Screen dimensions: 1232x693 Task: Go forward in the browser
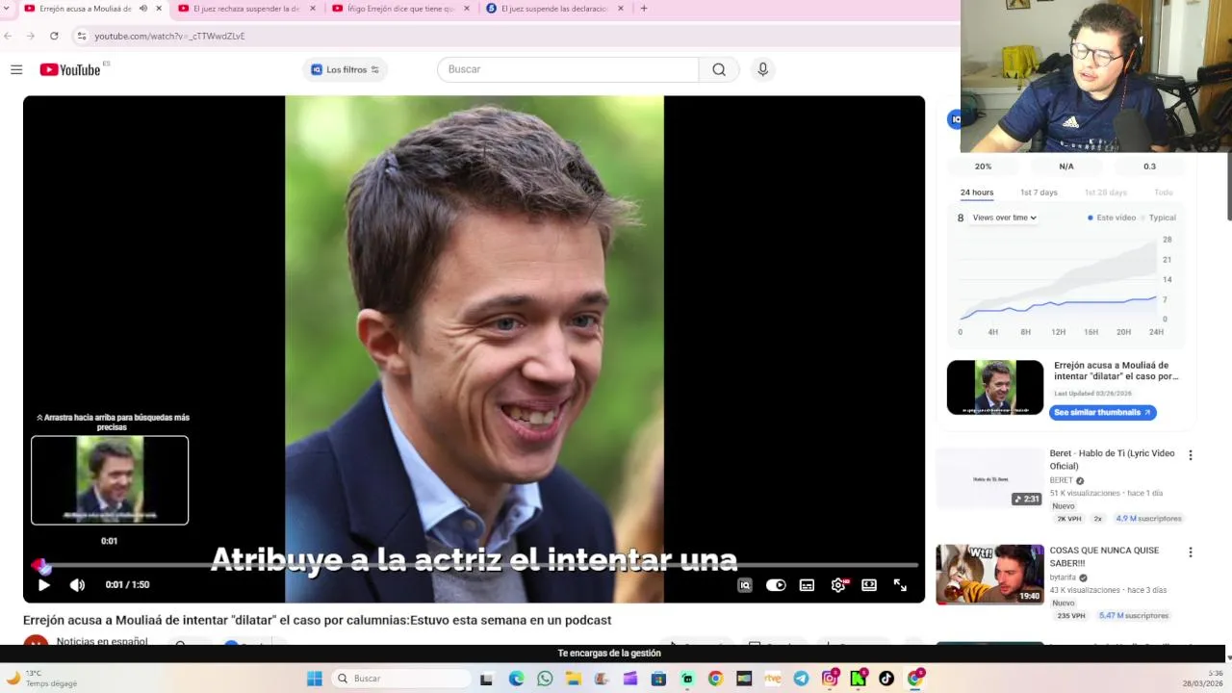pos(31,36)
